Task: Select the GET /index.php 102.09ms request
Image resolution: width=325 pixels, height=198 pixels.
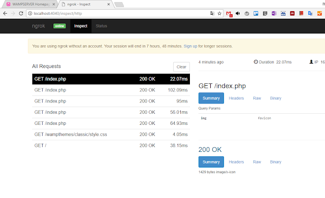Action: pyautogui.click(x=111, y=90)
